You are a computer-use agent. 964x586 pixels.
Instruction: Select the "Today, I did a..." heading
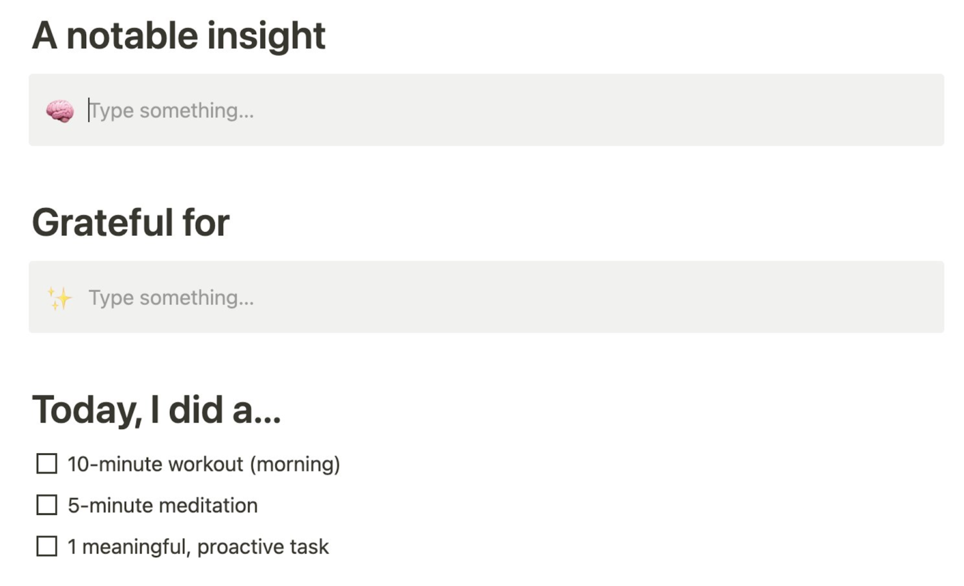click(x=158, y=409)
